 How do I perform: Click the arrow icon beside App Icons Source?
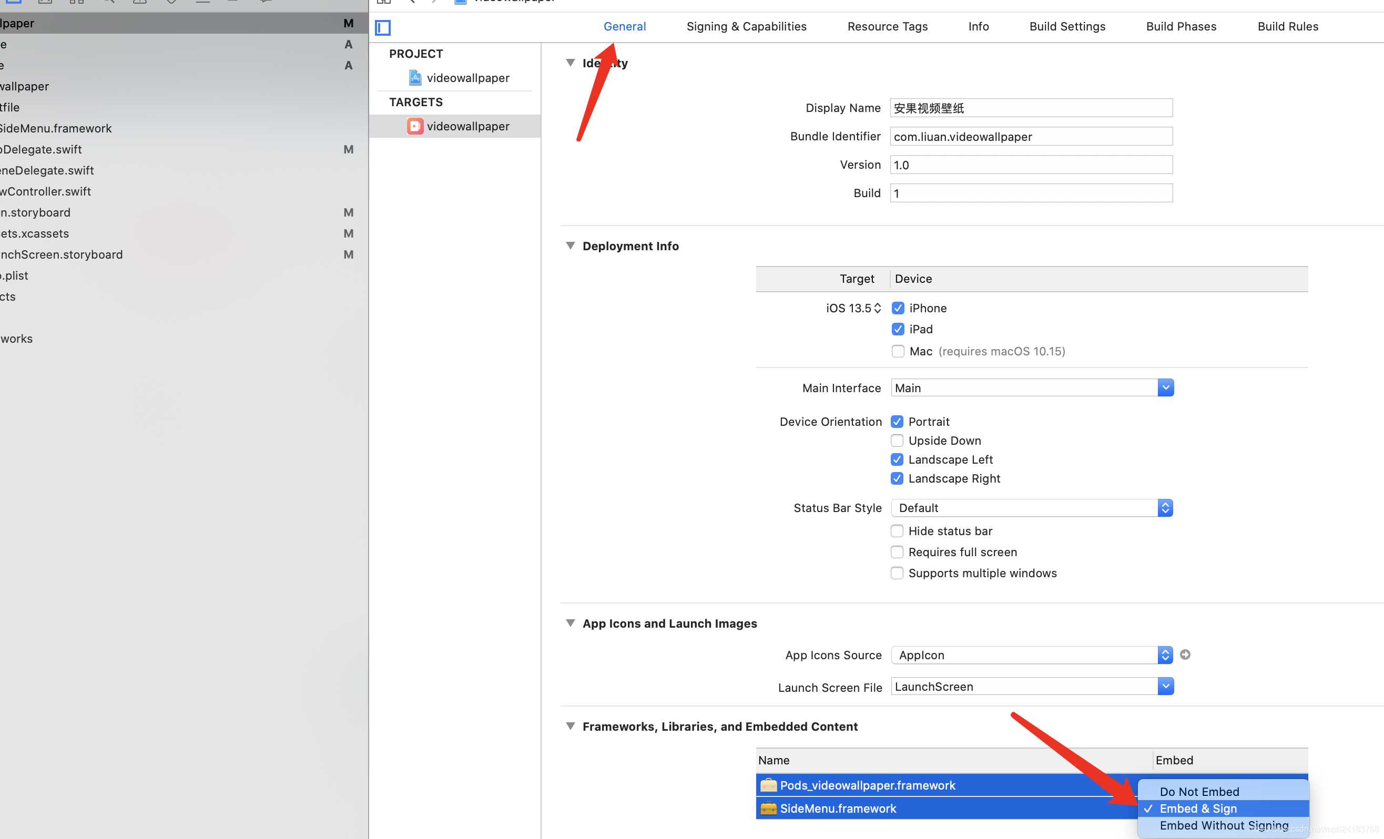pos(1185,654)
